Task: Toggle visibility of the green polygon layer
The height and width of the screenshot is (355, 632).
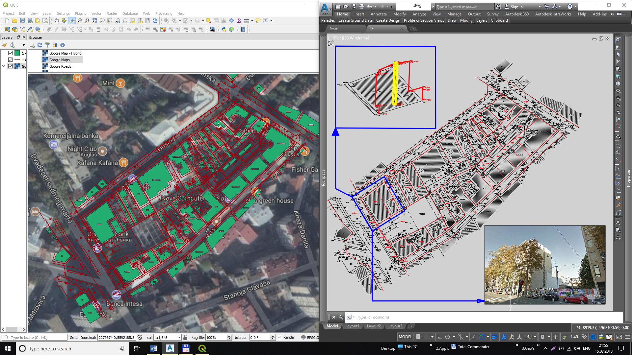Action: pos(10,53)
